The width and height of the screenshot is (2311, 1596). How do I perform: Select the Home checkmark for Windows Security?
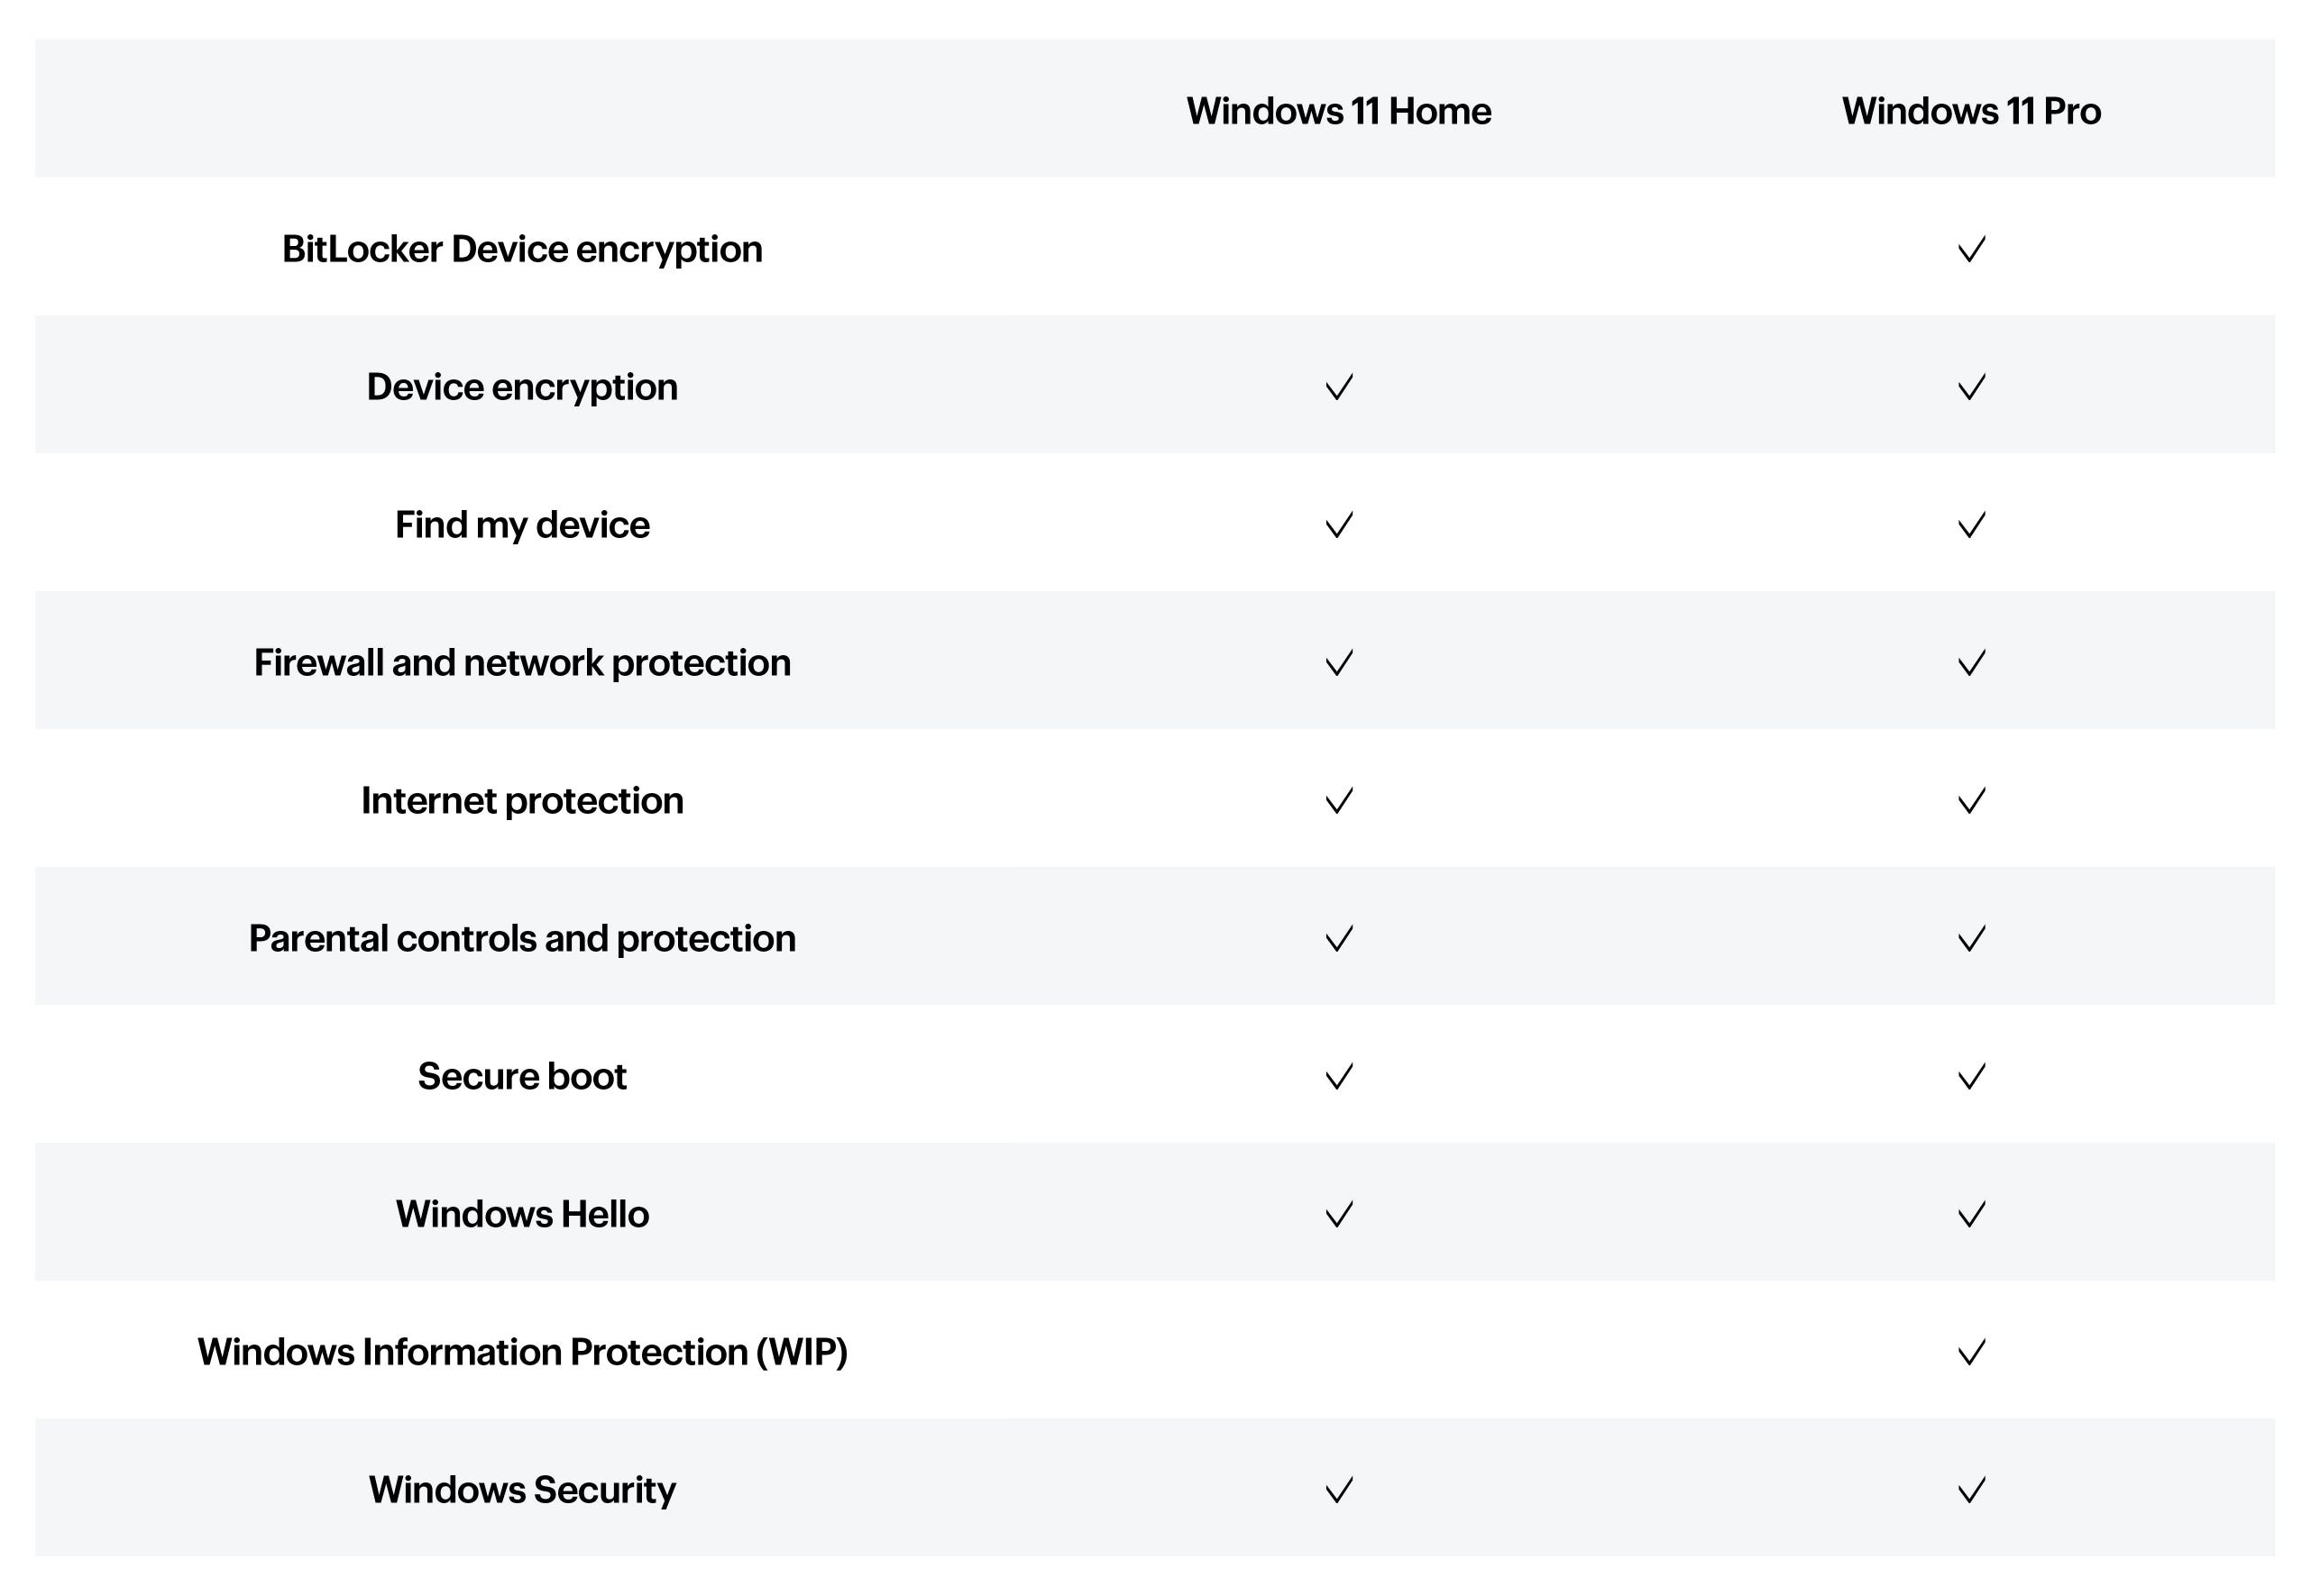click(x=1339, y=1491)
